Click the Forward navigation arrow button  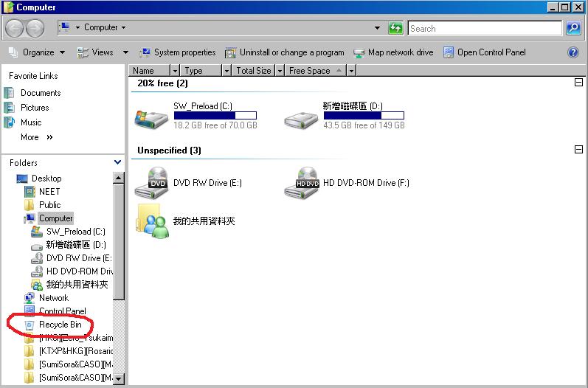click(35, 28)
